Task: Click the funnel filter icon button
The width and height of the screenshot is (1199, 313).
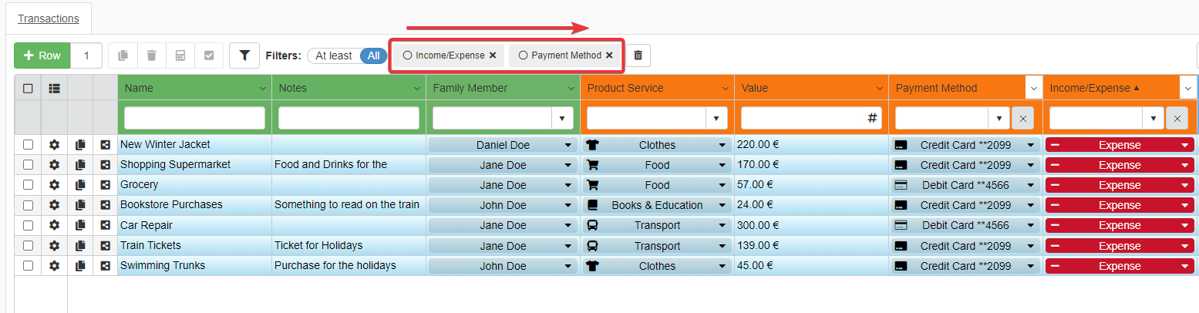Action: click(244, 56)
